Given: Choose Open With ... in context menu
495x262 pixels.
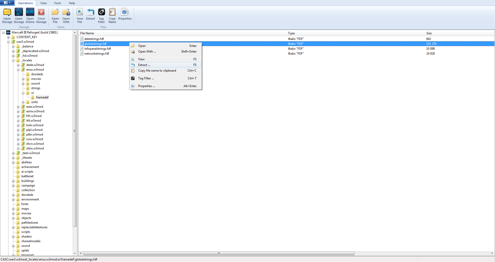Looking at the screenshot, I should point(166,52).
